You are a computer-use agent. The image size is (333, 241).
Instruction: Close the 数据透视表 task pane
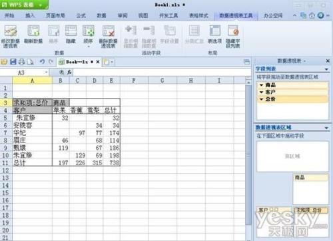(x=328, y=61)
